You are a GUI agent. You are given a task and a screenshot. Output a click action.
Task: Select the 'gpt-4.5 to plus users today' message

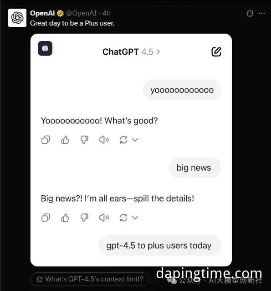(160, 245)
